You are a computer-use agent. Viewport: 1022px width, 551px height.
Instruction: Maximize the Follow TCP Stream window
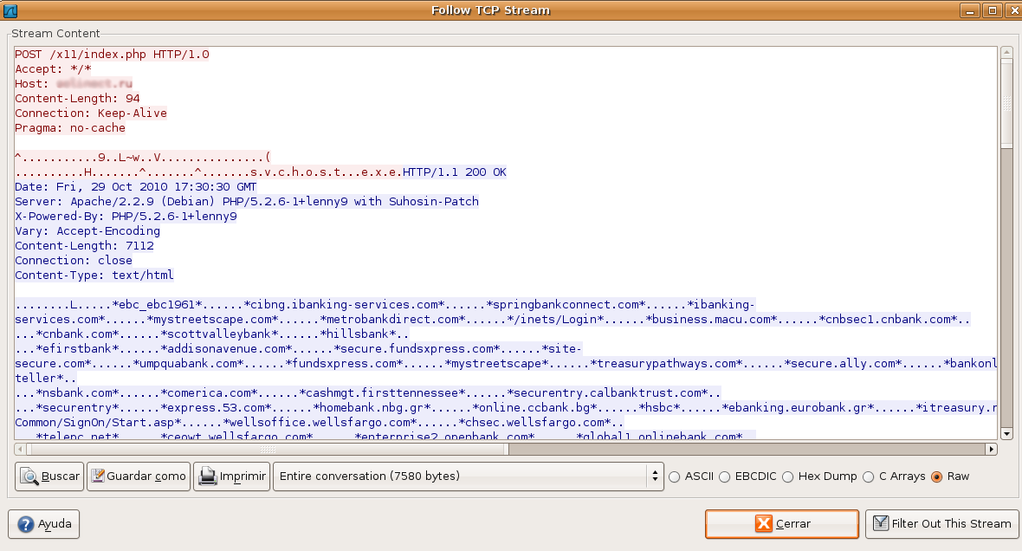[x=992, y=10]
